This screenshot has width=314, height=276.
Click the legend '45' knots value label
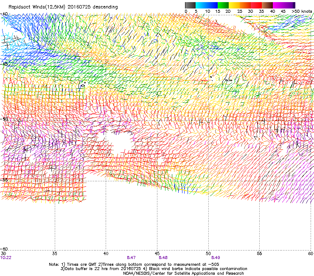[283, 11]
